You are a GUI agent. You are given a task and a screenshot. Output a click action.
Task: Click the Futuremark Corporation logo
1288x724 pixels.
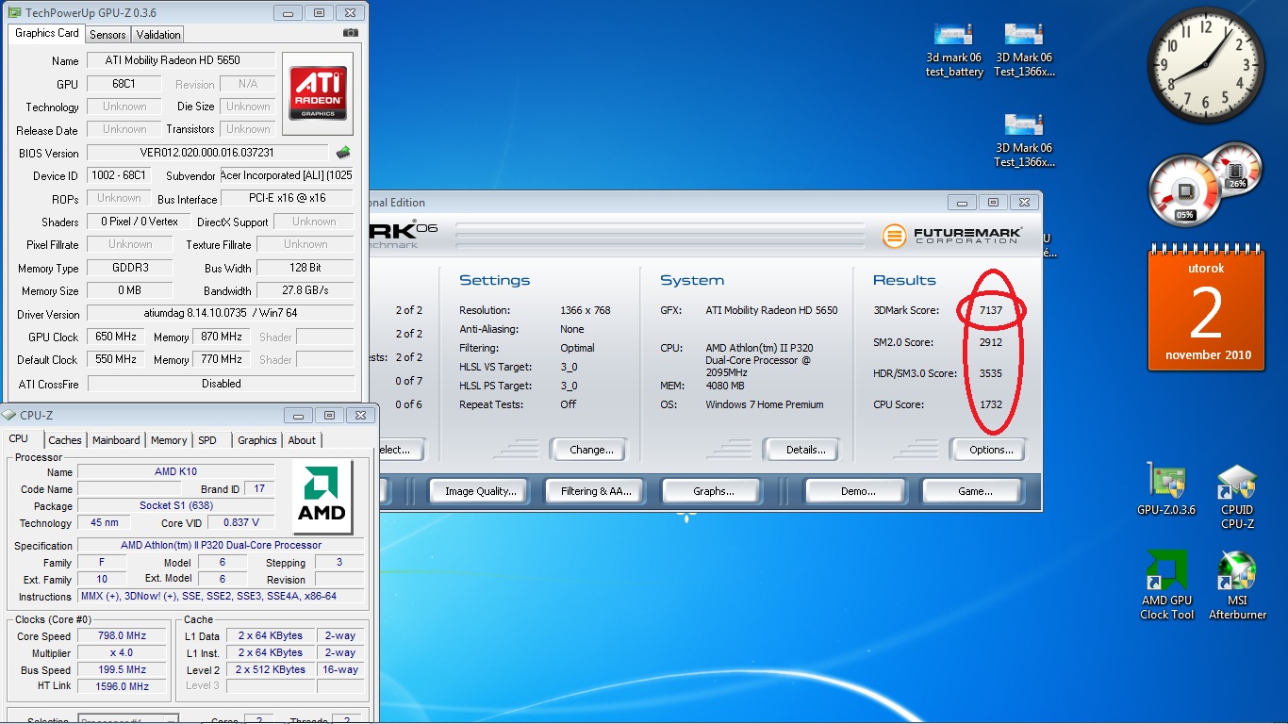click(952, 236)
